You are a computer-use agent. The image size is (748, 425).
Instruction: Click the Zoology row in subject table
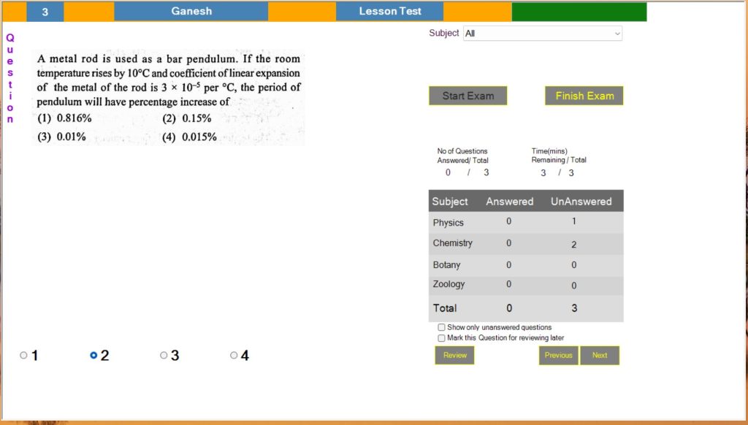point(525,285)
